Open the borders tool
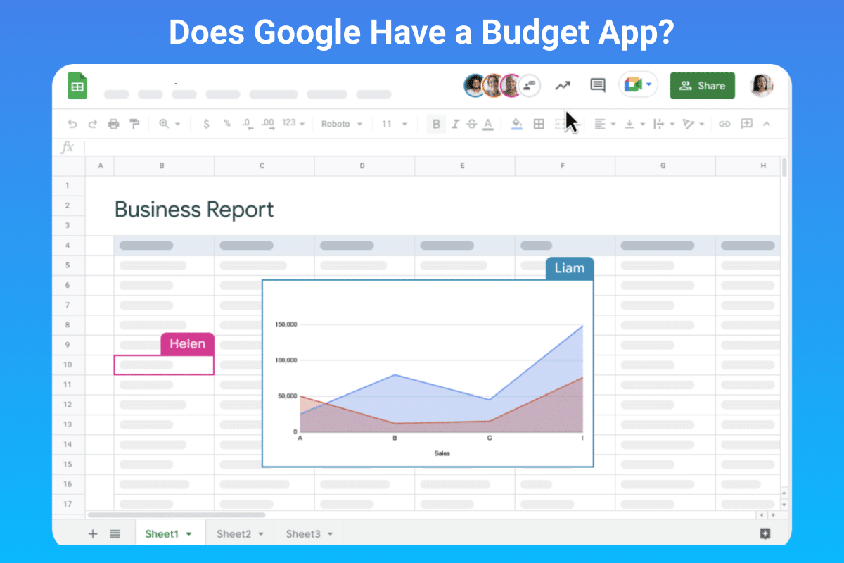 539,124
